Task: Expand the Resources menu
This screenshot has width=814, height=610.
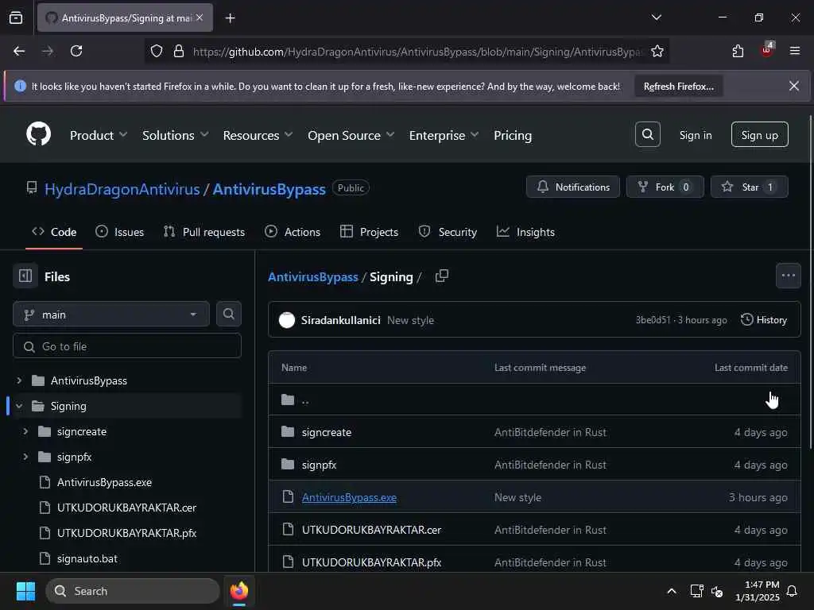Action: click(x=258, y=135)
